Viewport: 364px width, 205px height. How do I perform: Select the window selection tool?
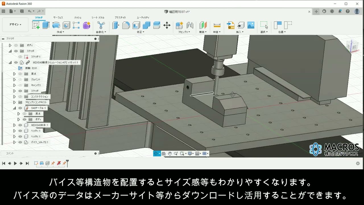pyautogui.click(x=264, y=25)
